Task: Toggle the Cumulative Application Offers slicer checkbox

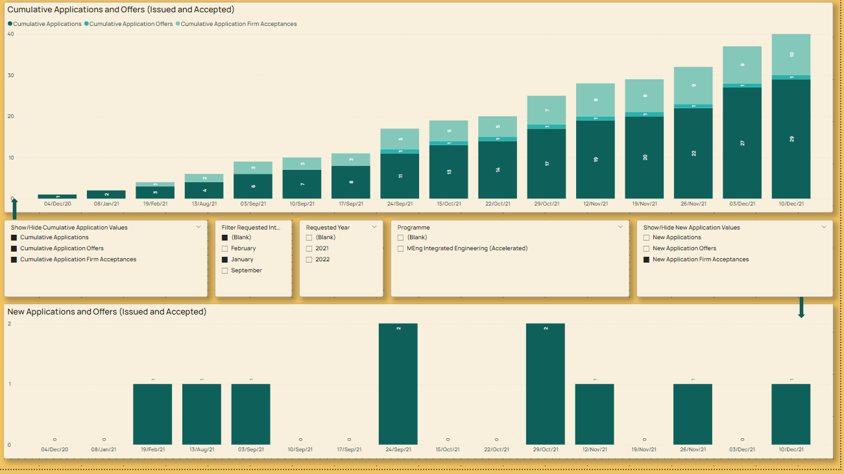Action: 14,249
